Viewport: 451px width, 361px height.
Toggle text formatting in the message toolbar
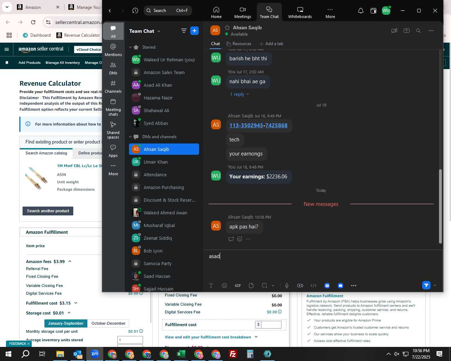211,286
